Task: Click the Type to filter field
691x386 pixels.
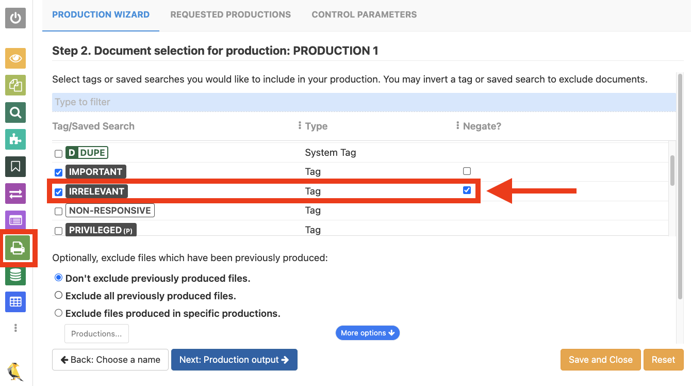Action: [364, 102]
